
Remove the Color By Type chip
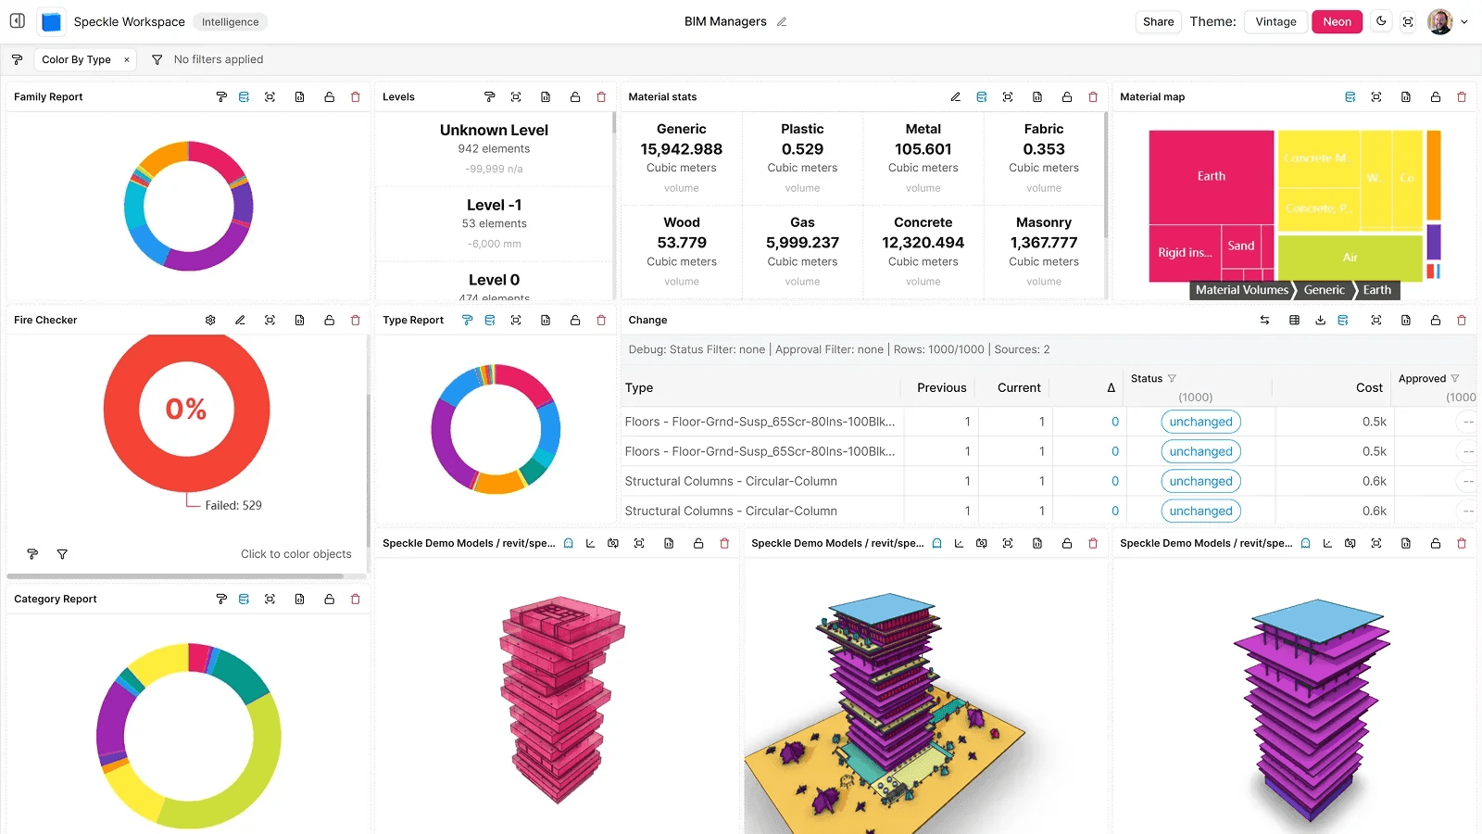[x=127, y=60]
